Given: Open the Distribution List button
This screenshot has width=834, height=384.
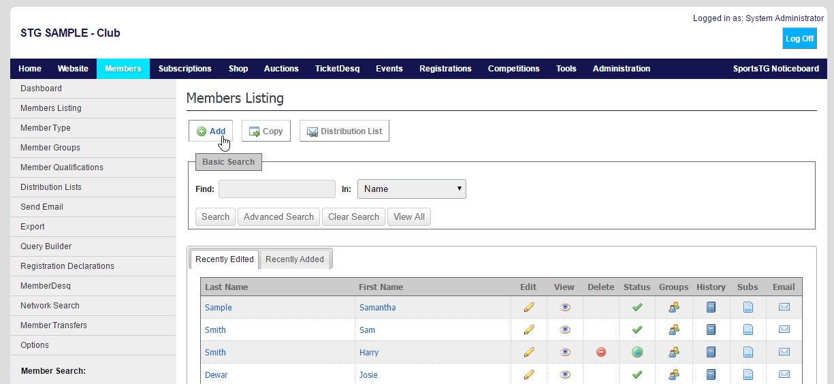Looking at the screenshot, I should pyautogui.click(x=344, y=131).
